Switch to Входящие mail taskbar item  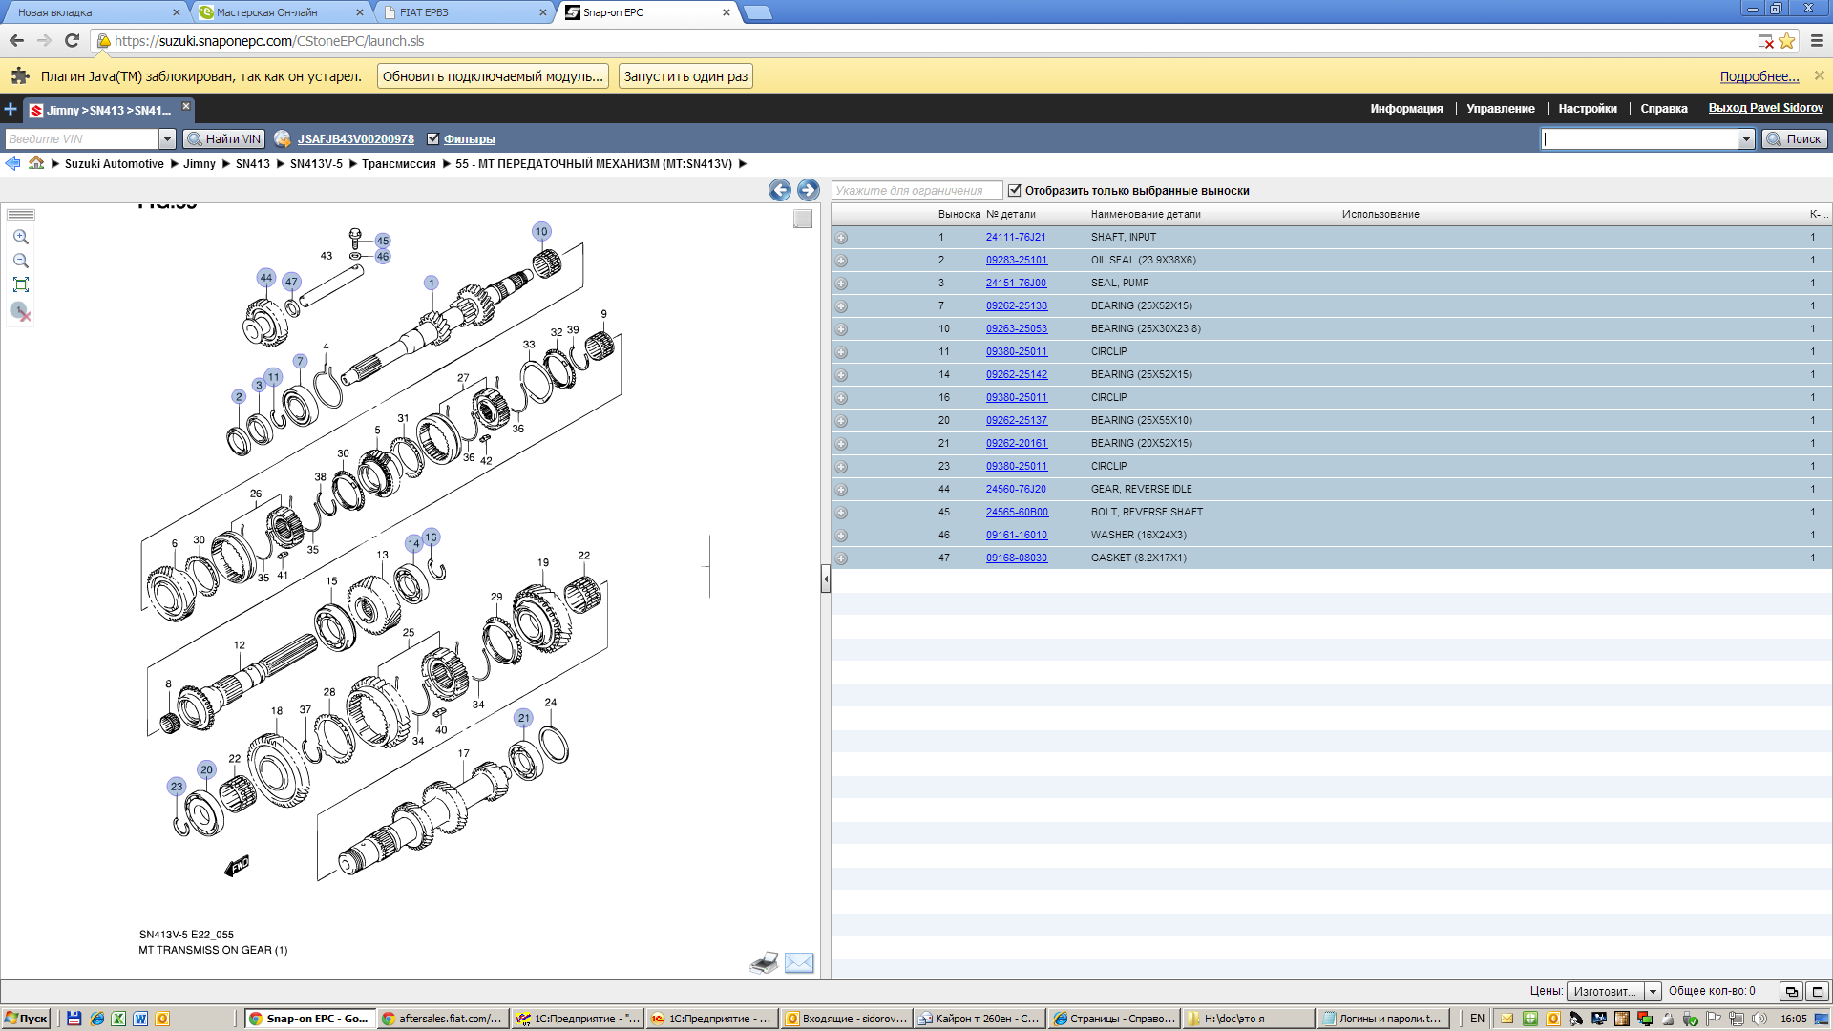(x=846, y=1019)
